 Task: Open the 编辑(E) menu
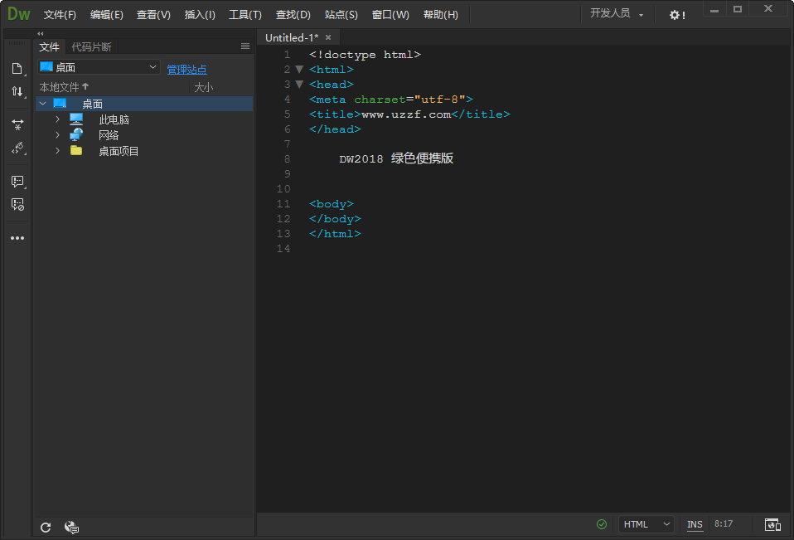106,15
